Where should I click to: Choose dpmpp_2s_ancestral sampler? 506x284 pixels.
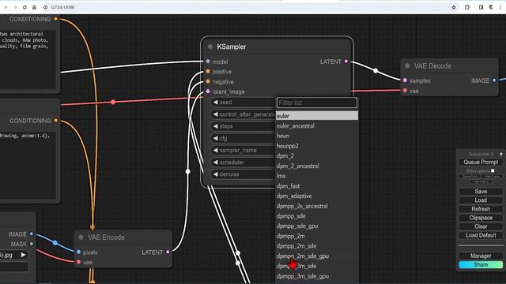317,206
